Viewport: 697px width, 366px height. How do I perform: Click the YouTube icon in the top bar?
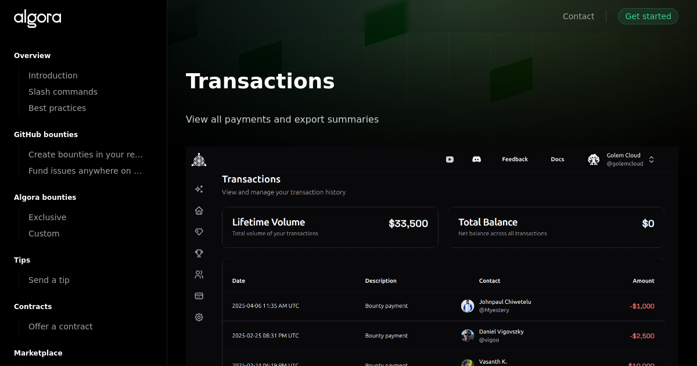[x=450, y=159]
